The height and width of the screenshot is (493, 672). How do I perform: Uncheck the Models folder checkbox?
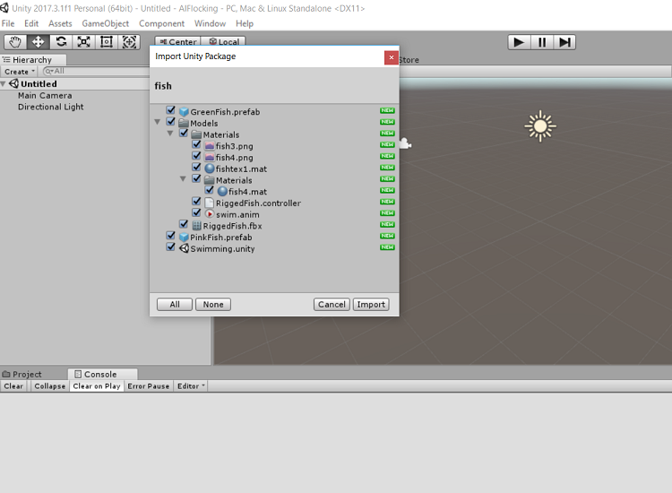click(x=170, y=122)
